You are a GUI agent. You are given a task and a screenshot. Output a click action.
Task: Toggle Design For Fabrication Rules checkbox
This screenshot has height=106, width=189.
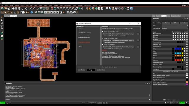[103, 32]
